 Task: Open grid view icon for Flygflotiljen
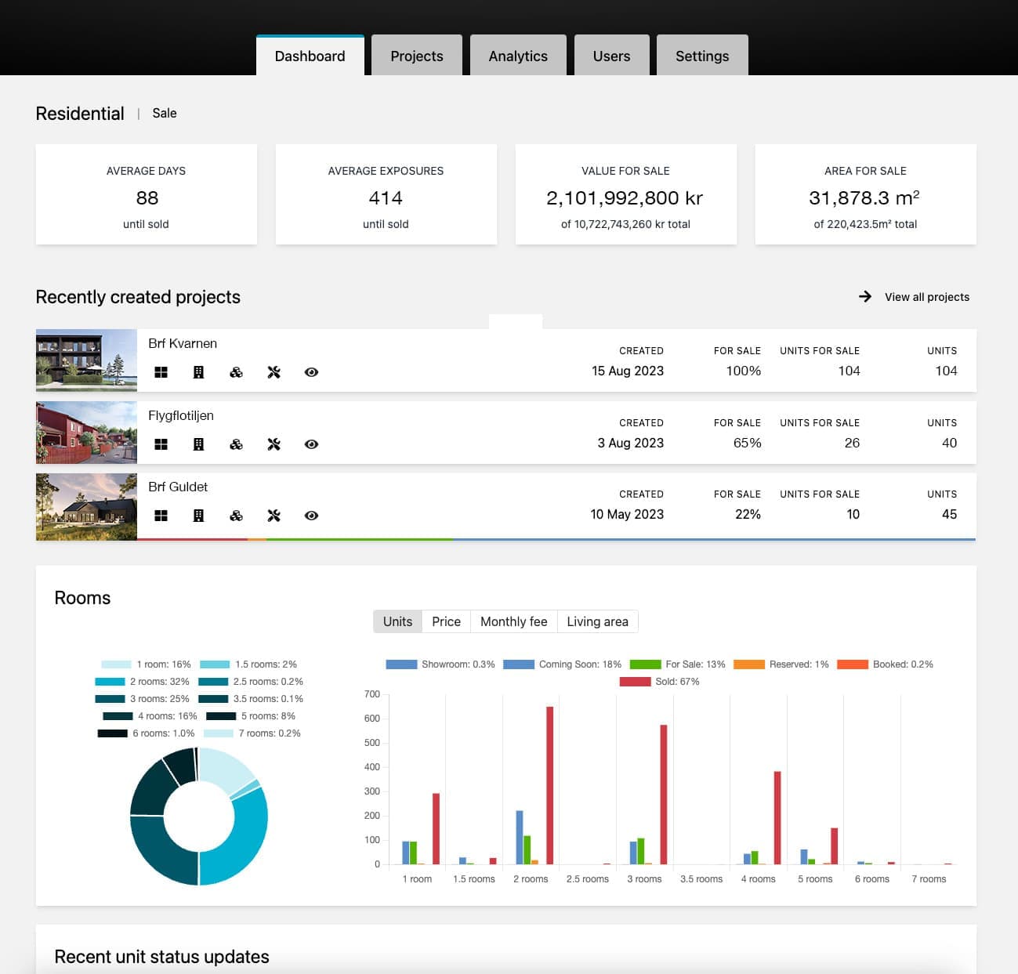(x=161, y=444)
